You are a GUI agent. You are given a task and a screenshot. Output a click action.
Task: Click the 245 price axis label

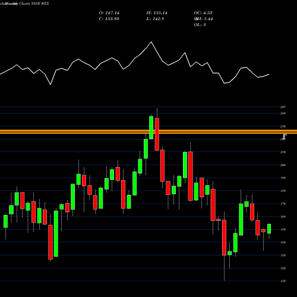click(x=283, y=107)
